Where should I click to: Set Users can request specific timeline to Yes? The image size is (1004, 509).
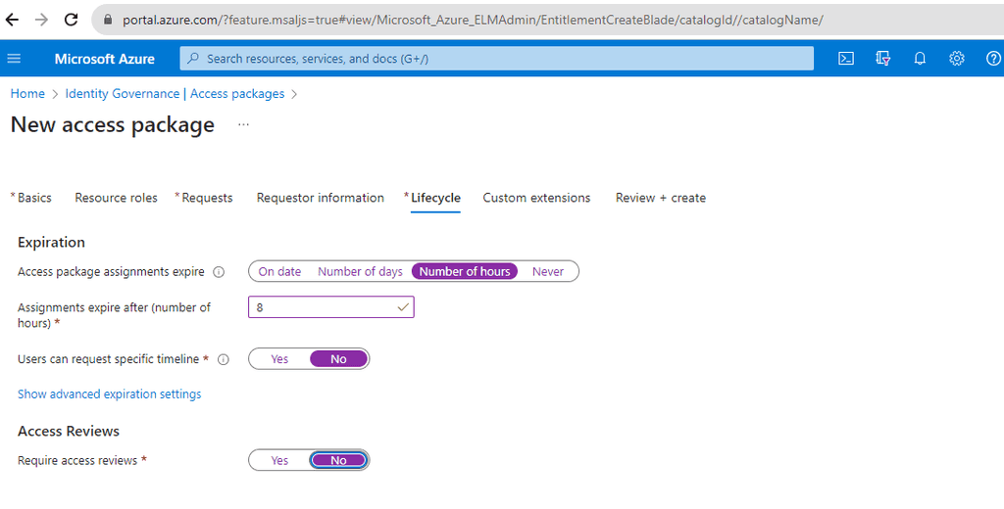279,359
